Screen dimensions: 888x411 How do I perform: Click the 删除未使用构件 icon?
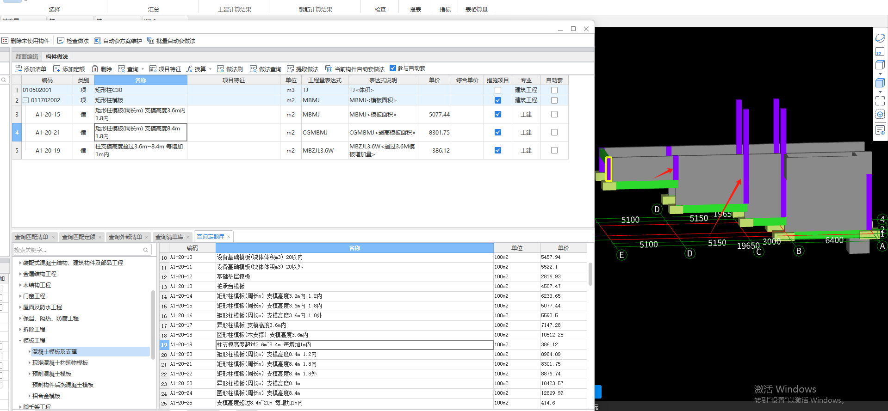pos(5,41)
